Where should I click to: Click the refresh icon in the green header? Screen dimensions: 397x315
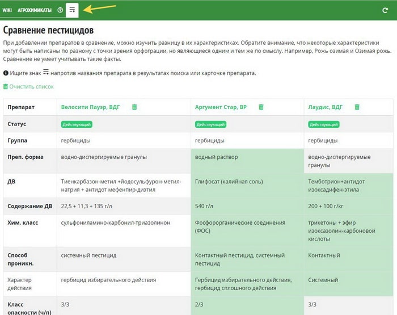[385, 10]
